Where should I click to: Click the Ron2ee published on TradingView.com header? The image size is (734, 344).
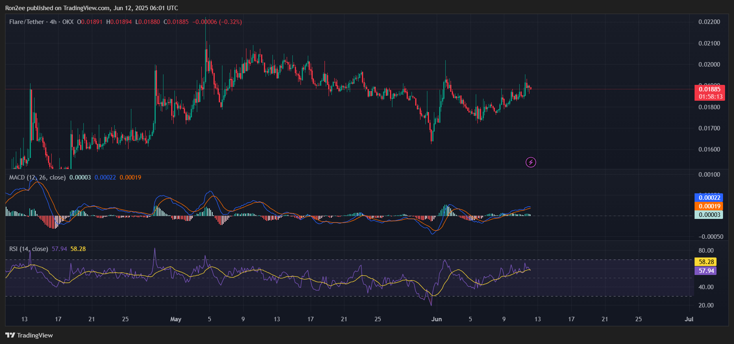(x=91, y=8)
